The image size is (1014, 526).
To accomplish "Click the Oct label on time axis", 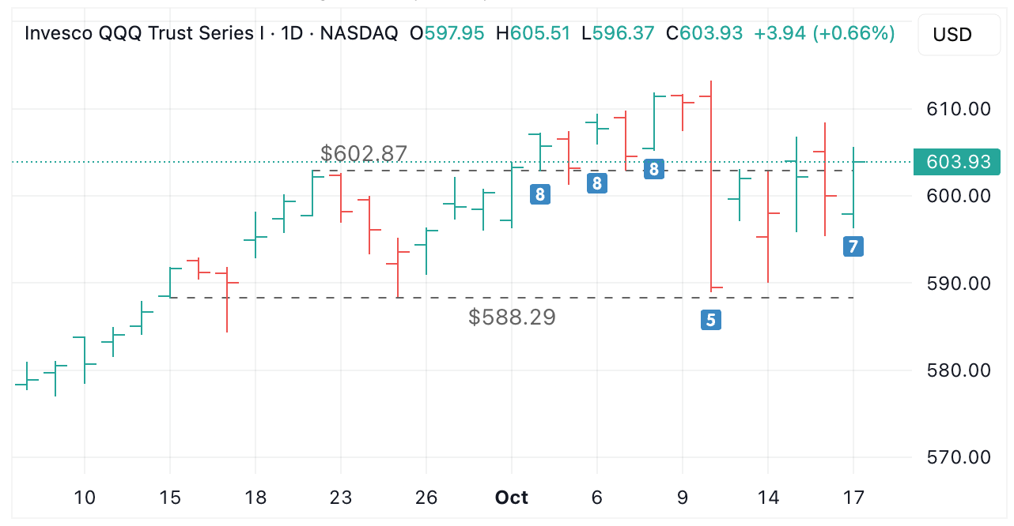I will tap(511, 498).
